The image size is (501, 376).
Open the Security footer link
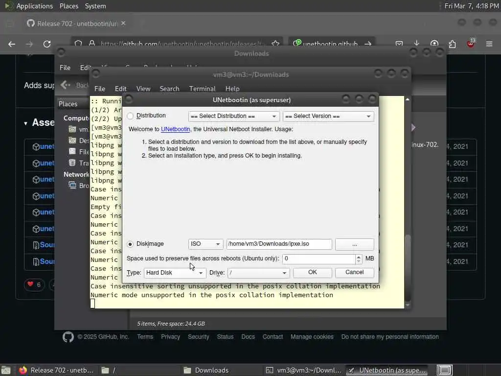click(199, 337)
